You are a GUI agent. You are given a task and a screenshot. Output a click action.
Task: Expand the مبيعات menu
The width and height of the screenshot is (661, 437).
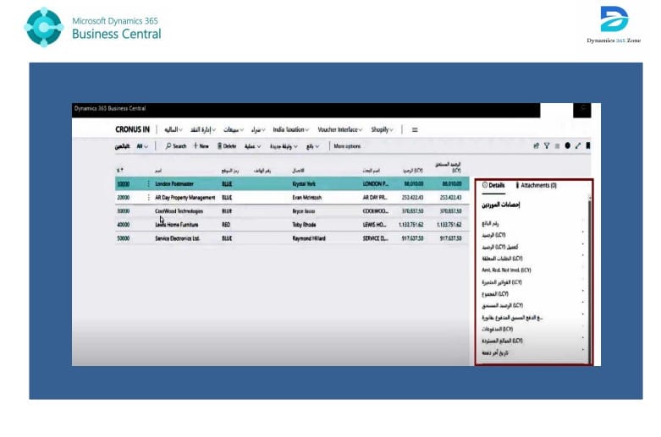pos(233,129)
